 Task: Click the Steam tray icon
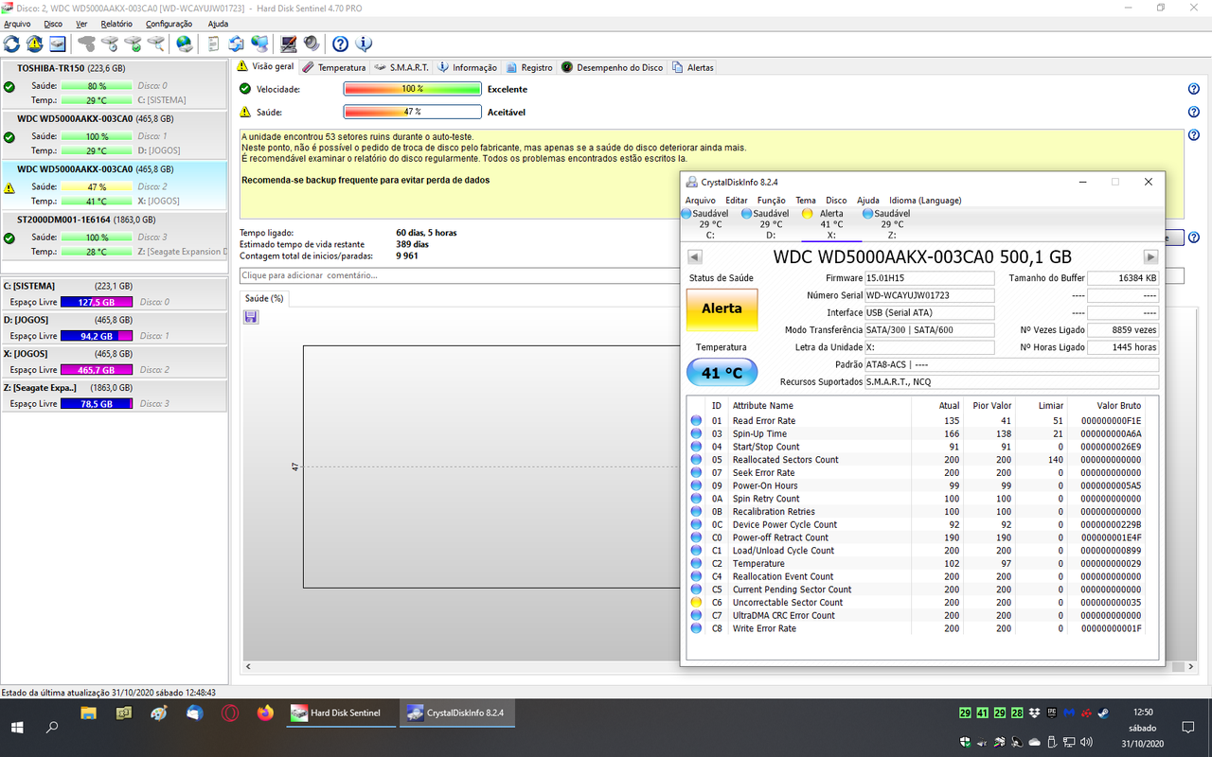pyautogui.click(x=1104, y=712)
